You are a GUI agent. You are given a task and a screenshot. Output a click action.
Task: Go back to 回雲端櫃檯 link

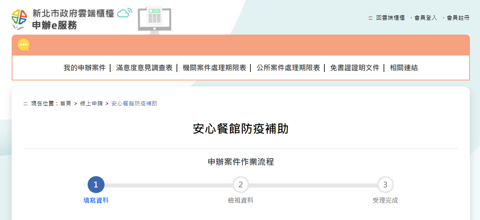pos(390,18)
